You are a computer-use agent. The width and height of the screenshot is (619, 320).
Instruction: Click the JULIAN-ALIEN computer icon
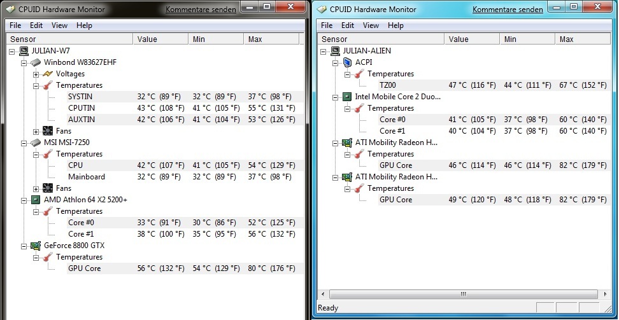[336, 51]
